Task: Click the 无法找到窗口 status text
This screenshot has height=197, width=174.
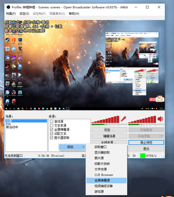Action: 14,156
